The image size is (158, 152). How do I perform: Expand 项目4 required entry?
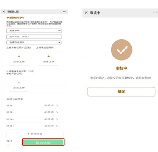pyautogui.click(x=35, y=126)
